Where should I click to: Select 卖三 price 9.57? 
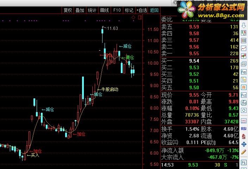(194, 40)
